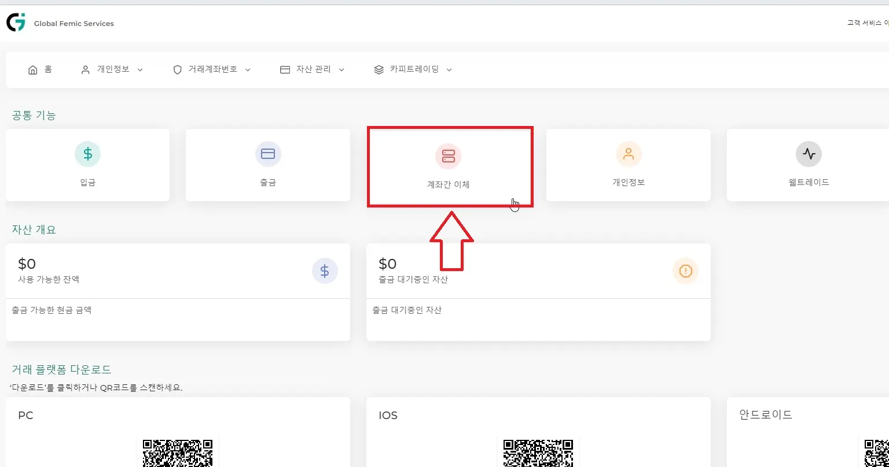This screenshot has width=889, height=467.
Task: Open the 카피트레이딩 menu label
Action: click(414, 69)
